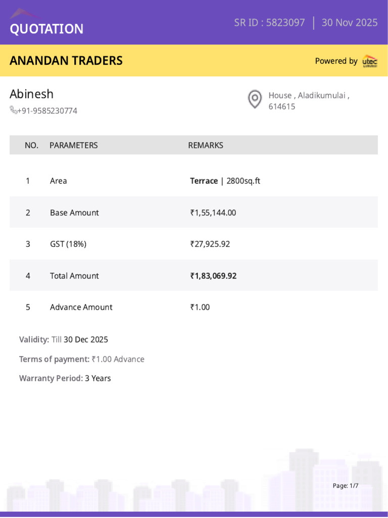Image resolution: width=388 pixels, height=518 pixels.
Task: Click the location pin icon
Action: pos(255,99)
